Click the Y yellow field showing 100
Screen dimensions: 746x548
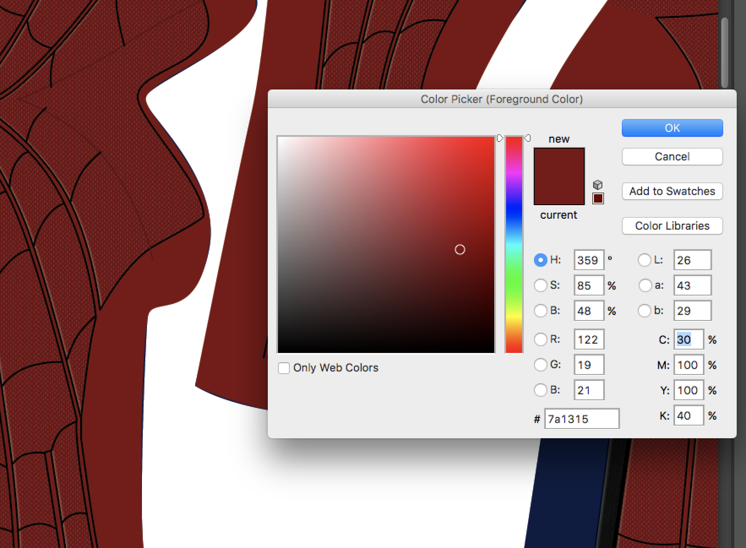tap(689, 390)
